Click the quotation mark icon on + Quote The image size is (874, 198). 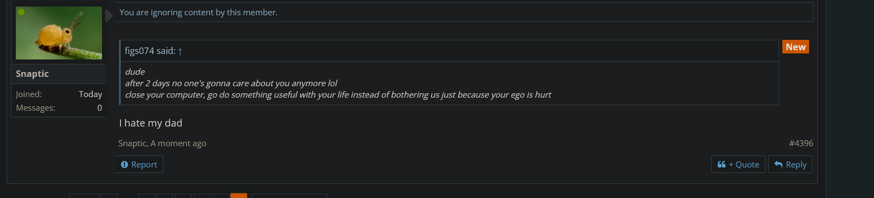721,164
